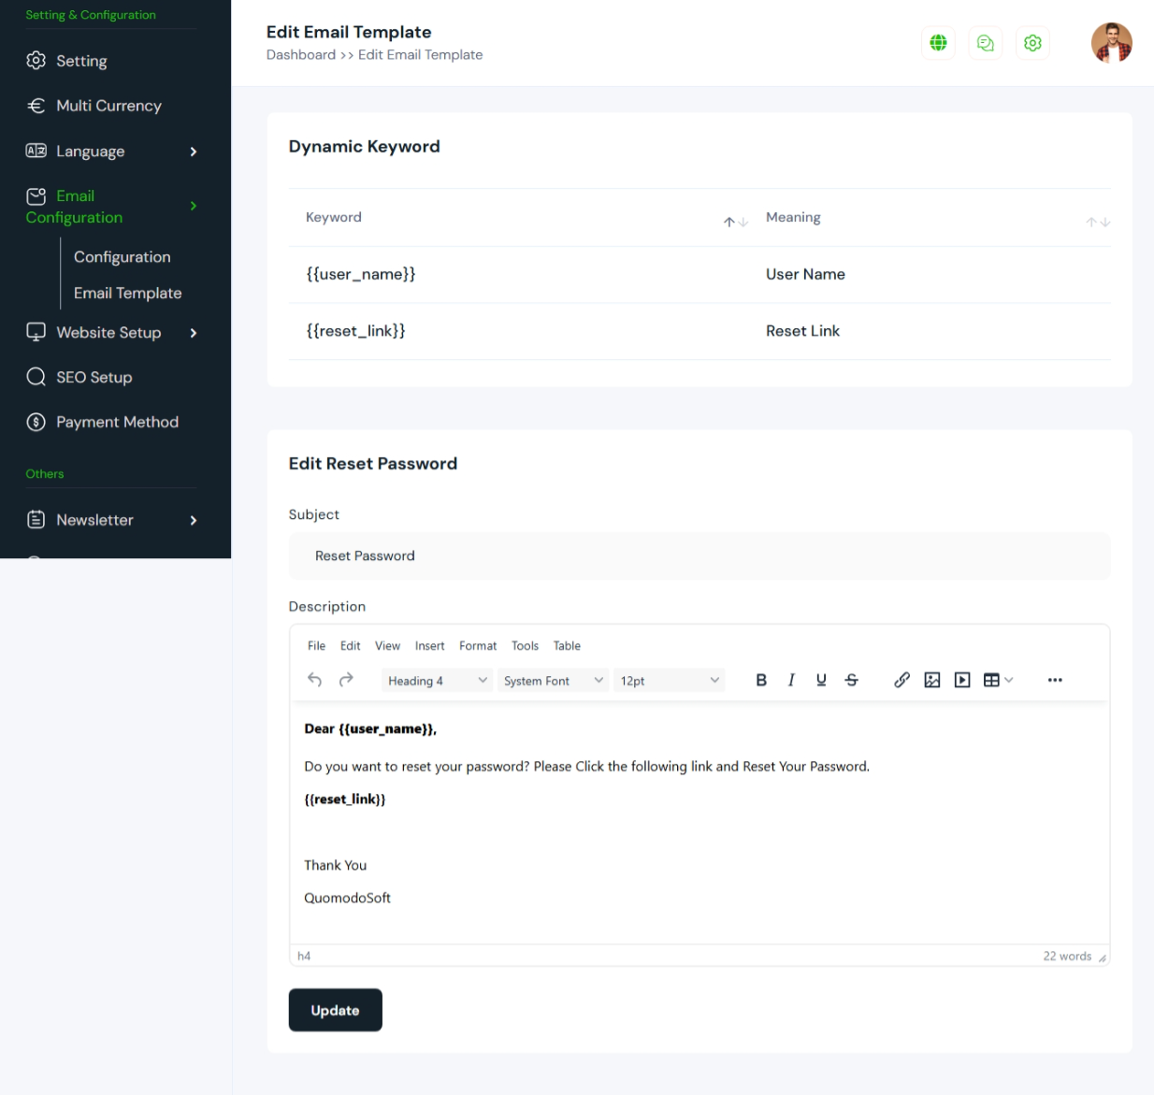The width and height of the screenshot is (1154, 1095).
Task: Open the Tools menu in editor
Action: tap(525, 646)
